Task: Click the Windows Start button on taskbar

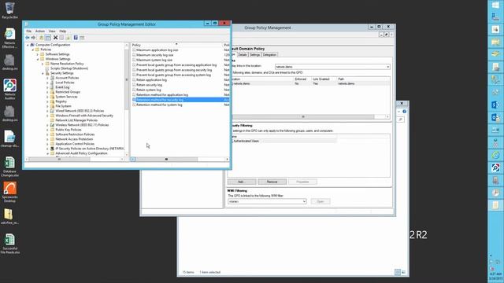Action: tap(495, 6)
